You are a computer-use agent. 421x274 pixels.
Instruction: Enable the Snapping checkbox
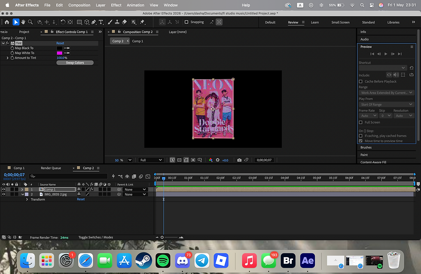[186, 22]
